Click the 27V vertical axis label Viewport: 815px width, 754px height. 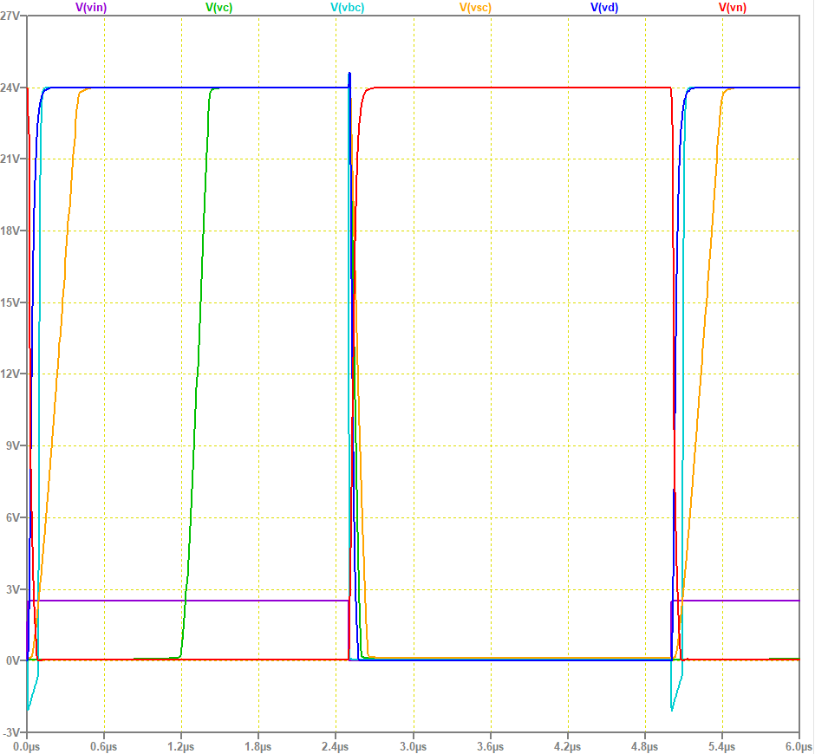pyautogui.click(x=11, y=15)
